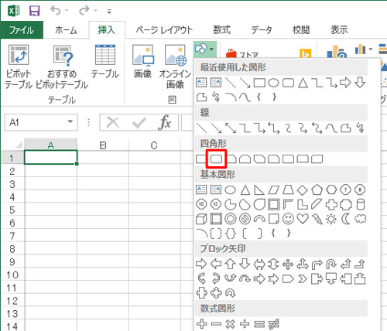Pick the smiley face shape
The image size is (387, 331).
coord(288,219)
